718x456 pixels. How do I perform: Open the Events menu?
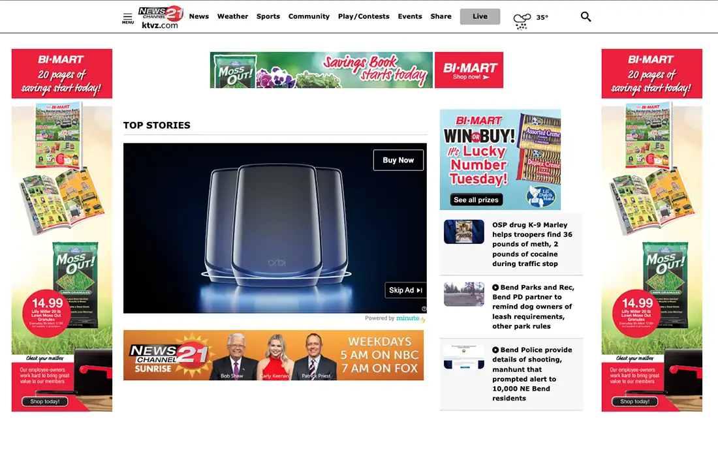click(410, 16)
